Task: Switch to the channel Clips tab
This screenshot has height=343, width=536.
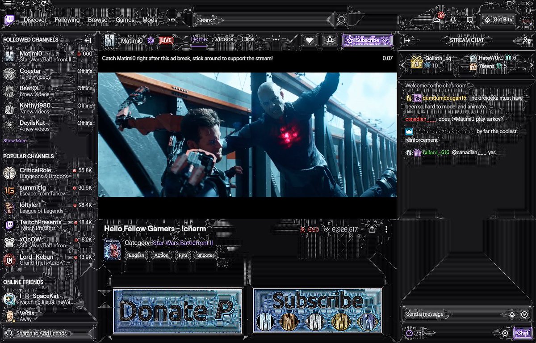Action: (x=248, y=39)
